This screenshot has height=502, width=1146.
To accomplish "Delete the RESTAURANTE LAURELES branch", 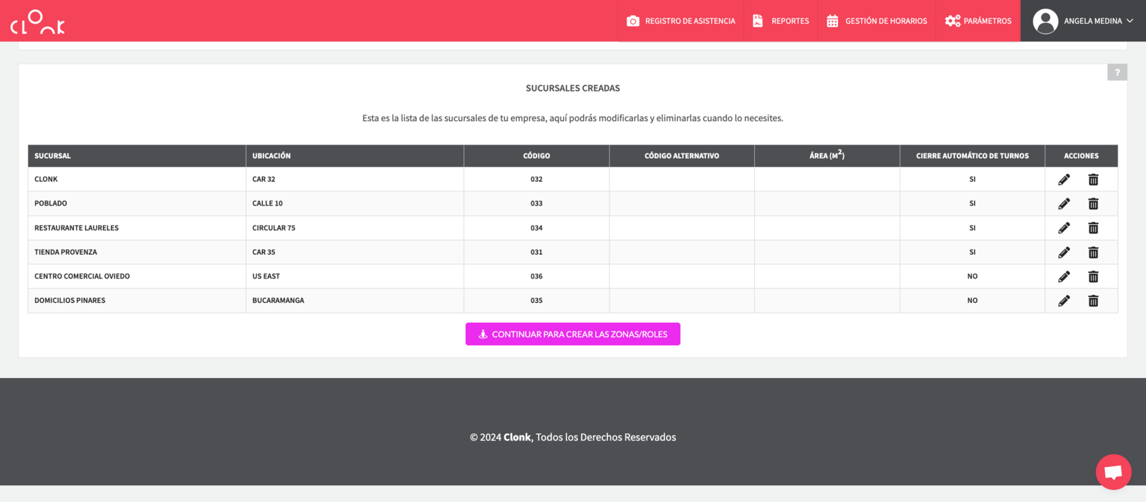I will click(1093, 228).
